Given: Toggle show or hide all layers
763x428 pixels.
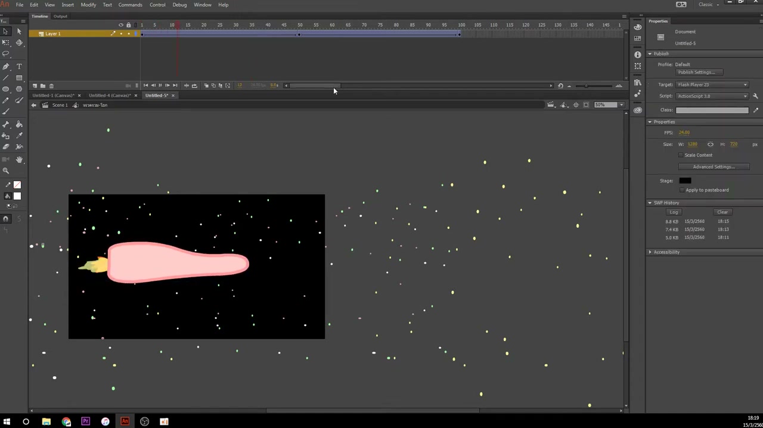Looking at the screenshot, I should [121, 25].
